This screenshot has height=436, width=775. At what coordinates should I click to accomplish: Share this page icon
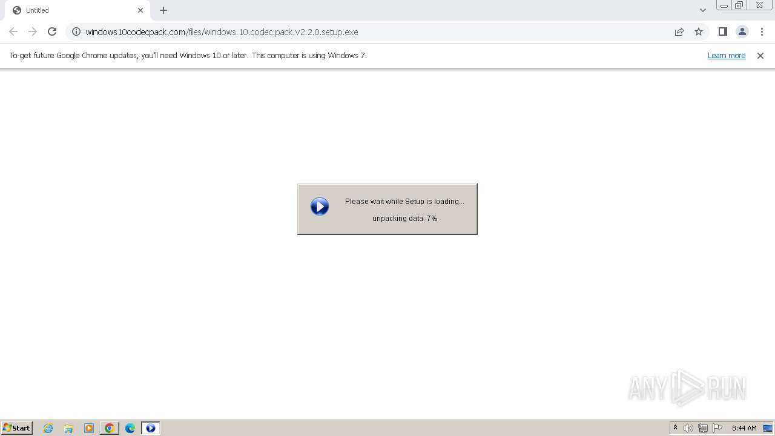click(679, 31)
